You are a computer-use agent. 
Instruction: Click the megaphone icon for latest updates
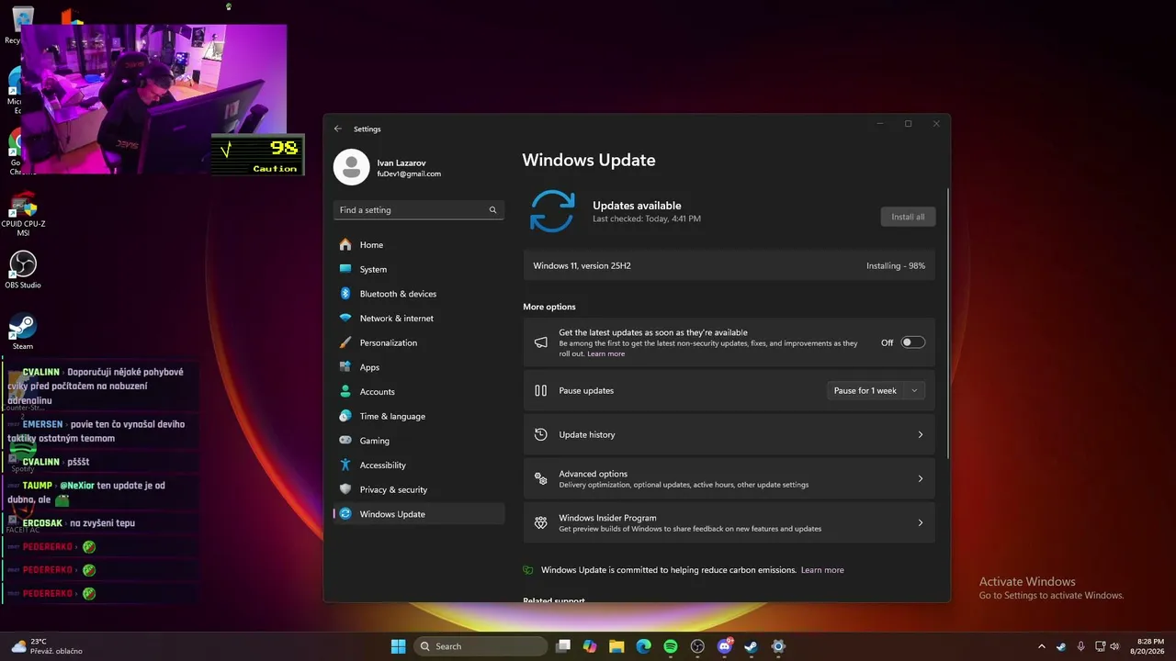pos(541,342)
